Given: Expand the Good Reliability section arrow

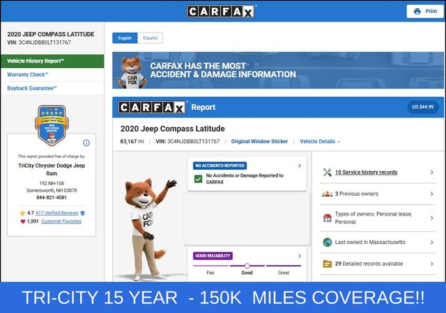Looking at the screenshot, I should coord(299,255).
